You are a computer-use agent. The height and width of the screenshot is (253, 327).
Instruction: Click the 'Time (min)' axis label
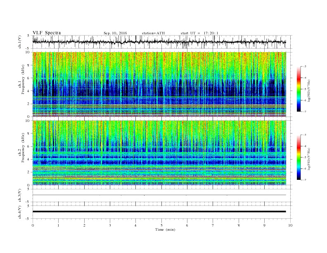165,229
